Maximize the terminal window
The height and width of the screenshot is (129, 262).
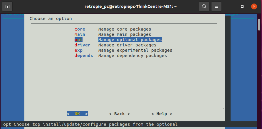(242, 6)
